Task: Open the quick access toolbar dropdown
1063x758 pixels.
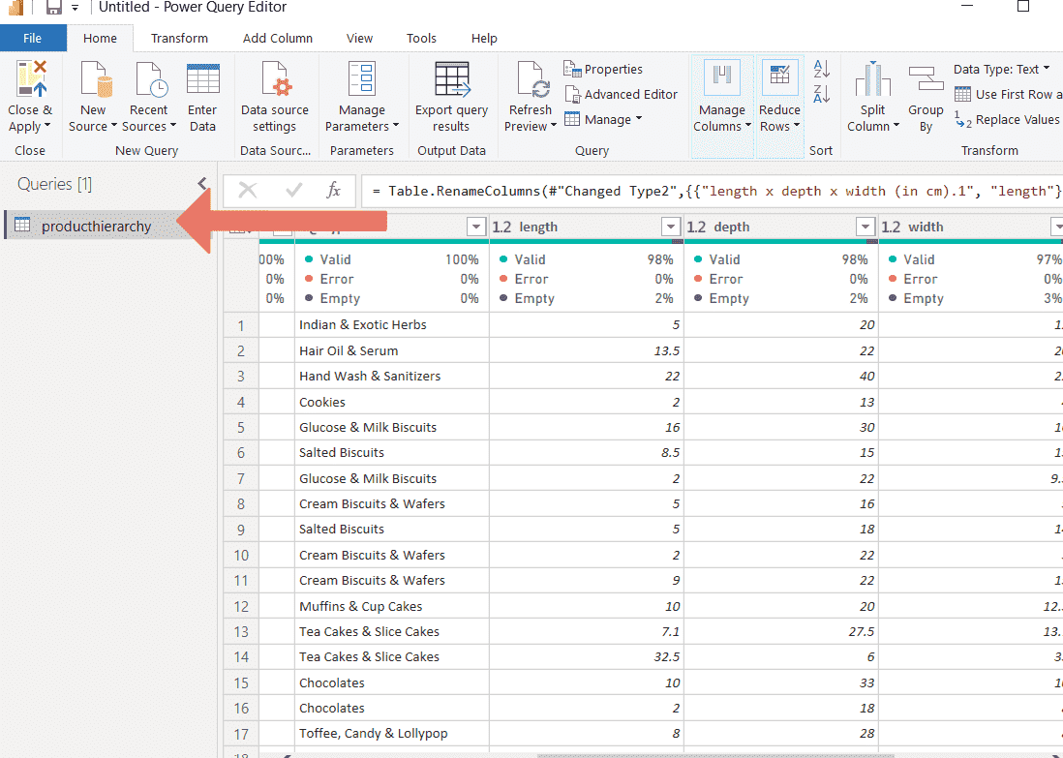Action: (75, 8)
